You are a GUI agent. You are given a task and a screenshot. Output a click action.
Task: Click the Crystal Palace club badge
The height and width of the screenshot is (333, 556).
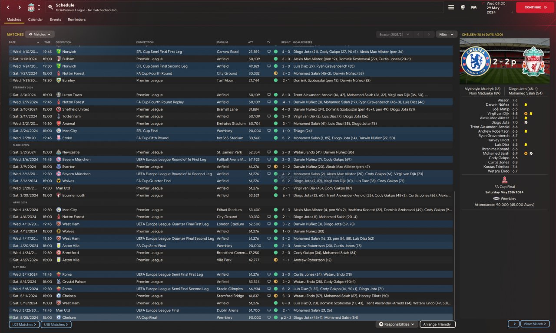[x=59, y=282]
